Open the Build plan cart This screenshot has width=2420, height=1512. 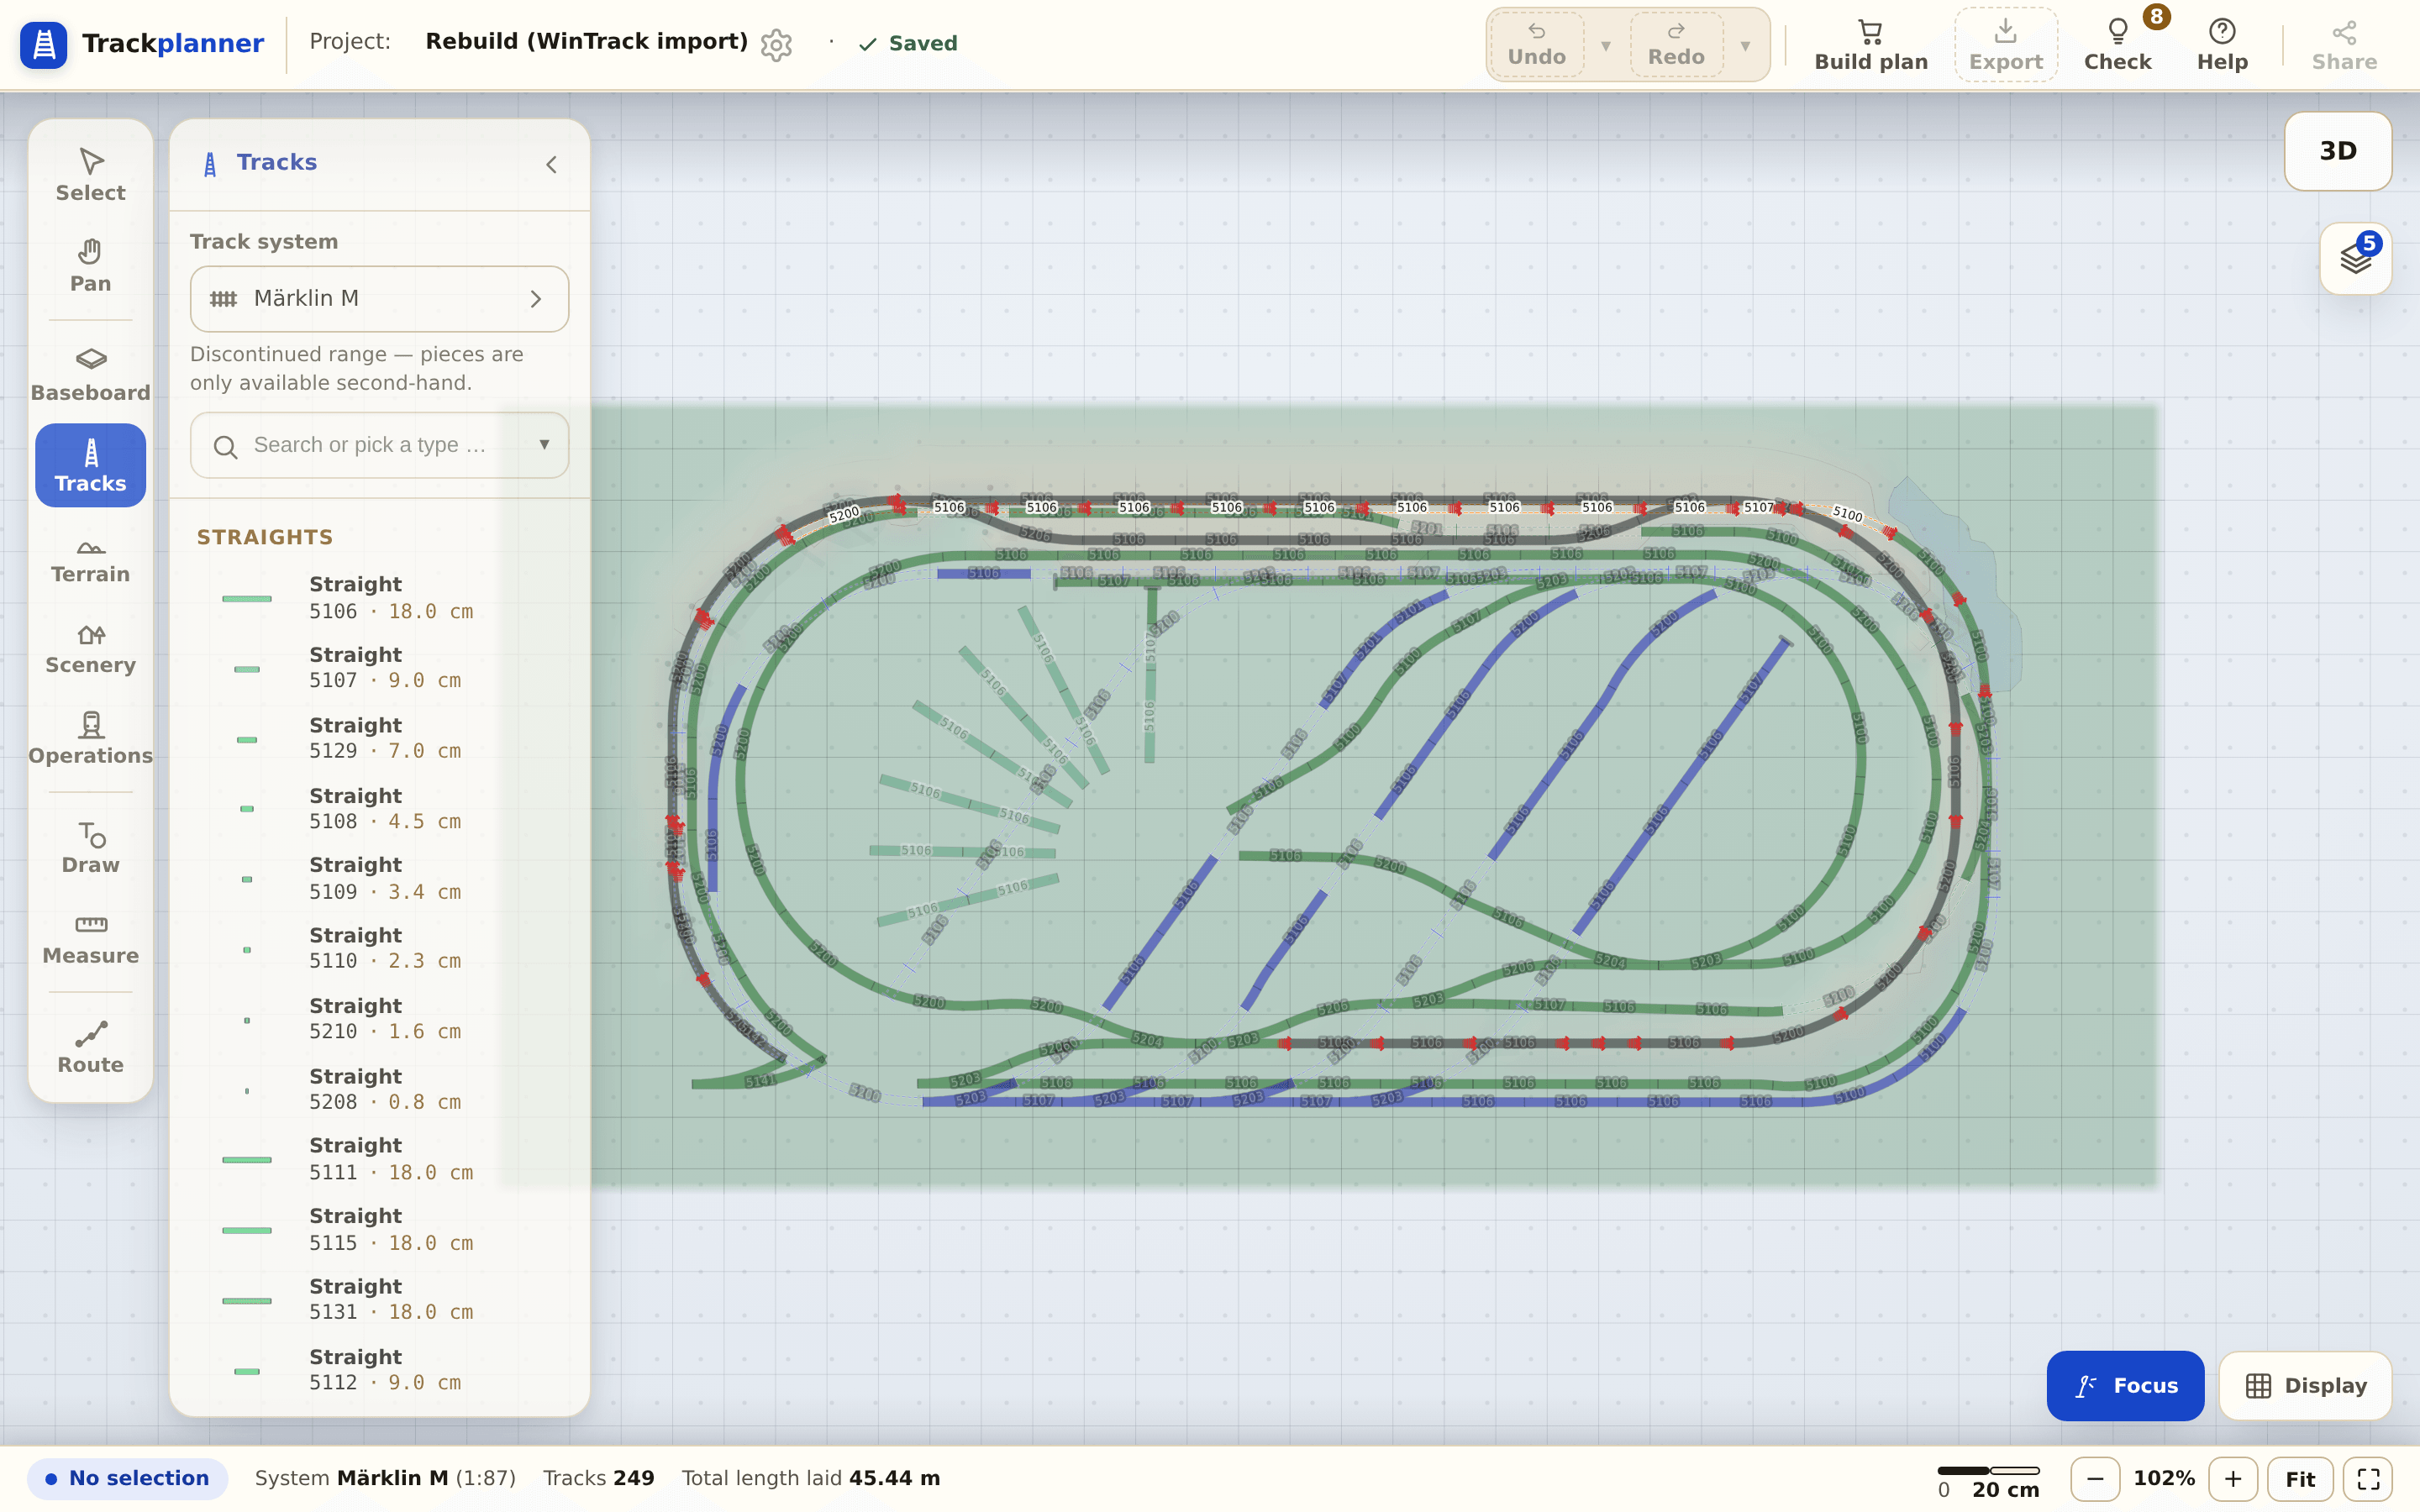tap(1871, 45)
